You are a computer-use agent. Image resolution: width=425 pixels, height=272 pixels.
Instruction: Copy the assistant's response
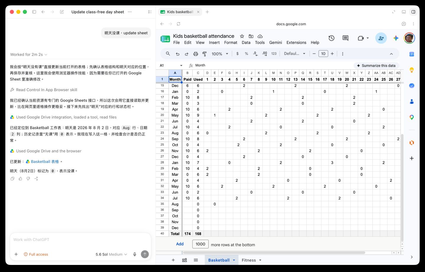click(12, 178)
